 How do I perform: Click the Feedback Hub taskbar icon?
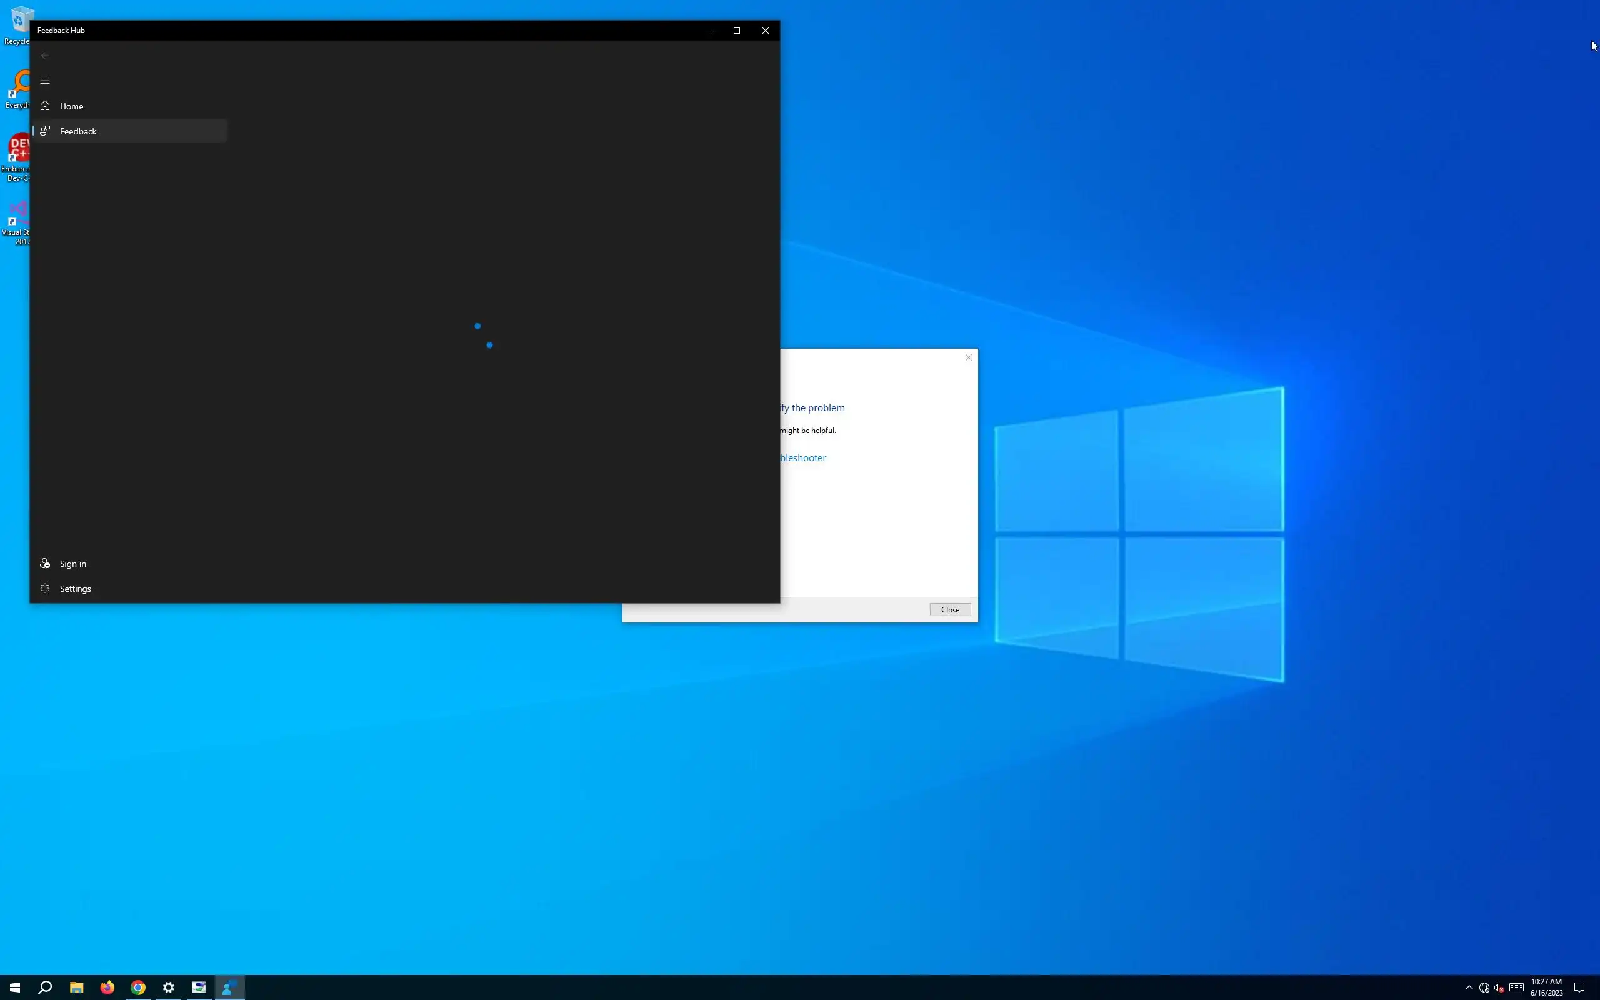coord(229,987)
